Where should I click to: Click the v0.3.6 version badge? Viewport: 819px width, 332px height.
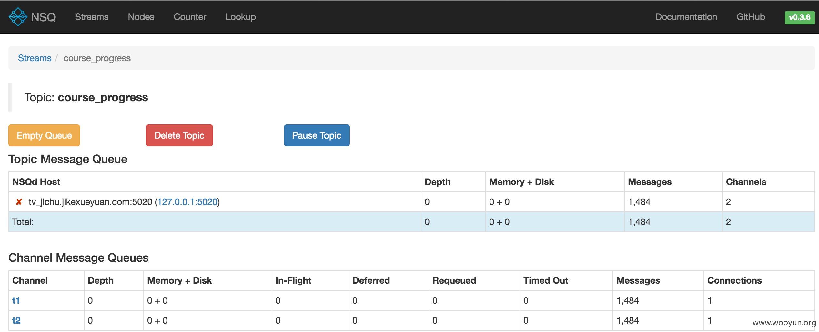click(x=800, y=17)
